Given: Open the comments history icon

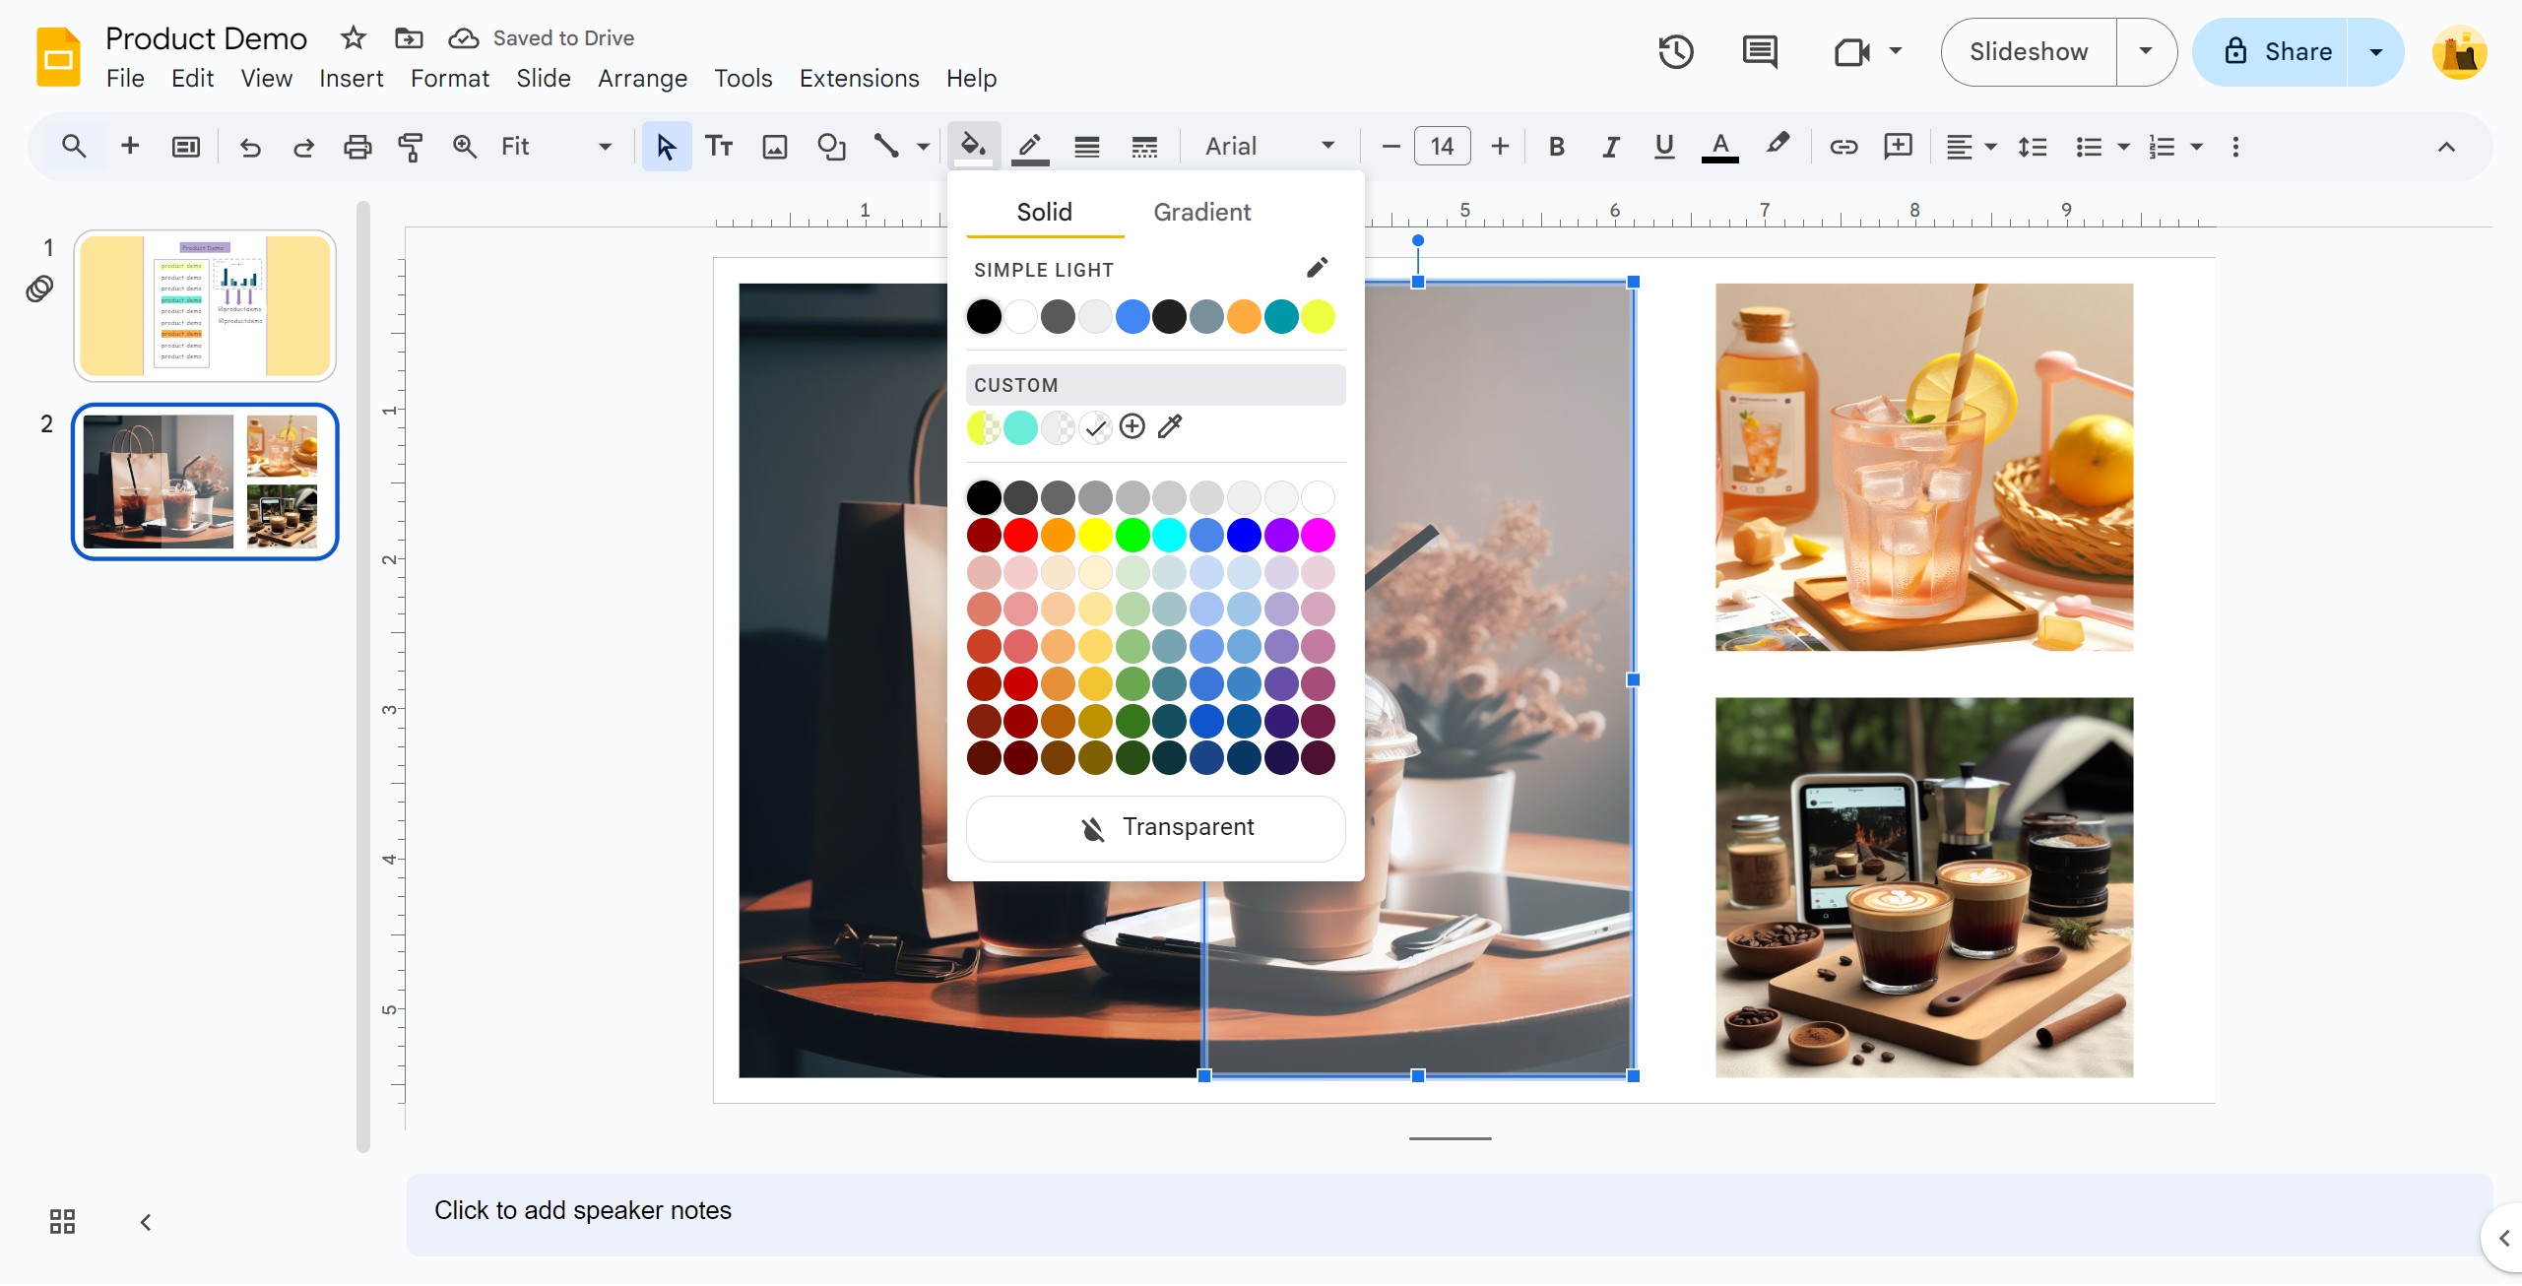Looking at the screenshot, I should (x=1760, y=51).
